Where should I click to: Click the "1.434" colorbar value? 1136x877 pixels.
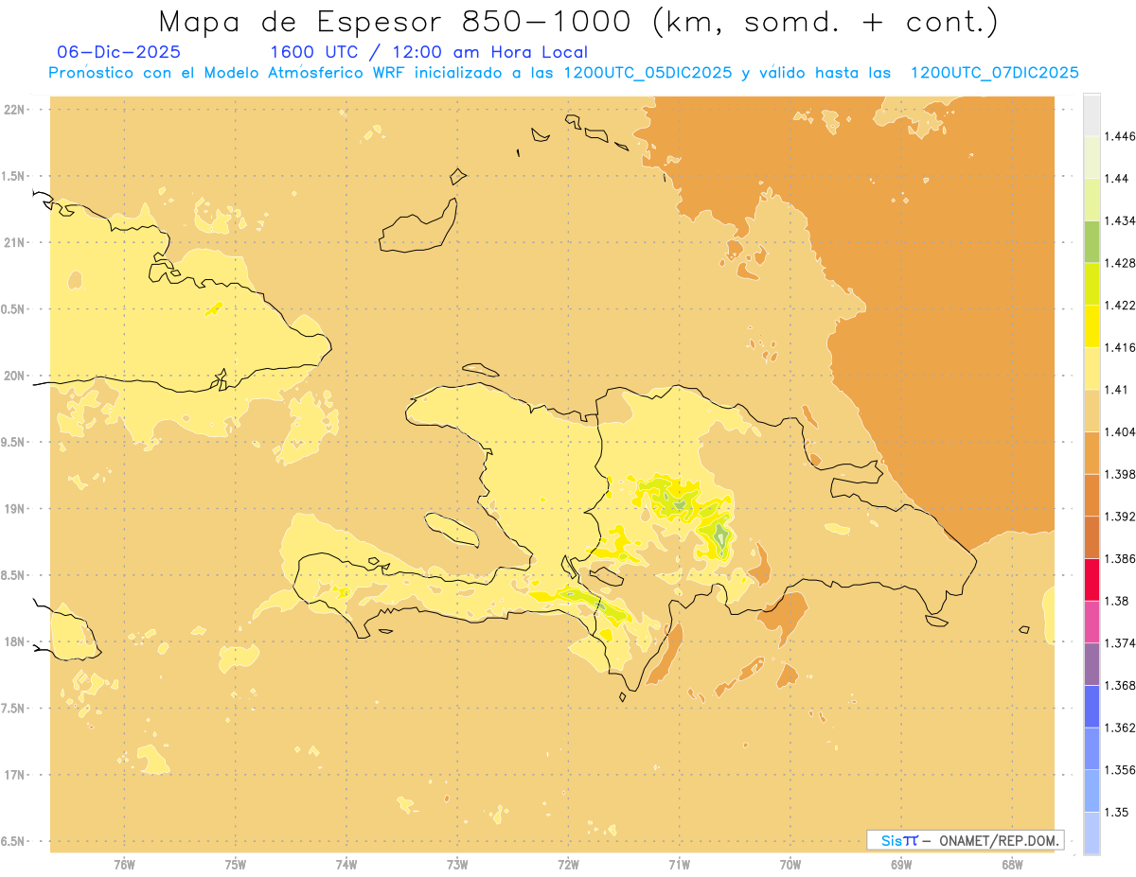point(1120,220)
